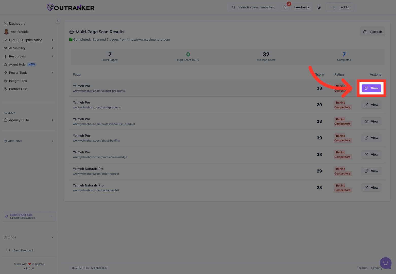View the retail-products page result
Screen dimensions: 396x274
click(371, 105)
